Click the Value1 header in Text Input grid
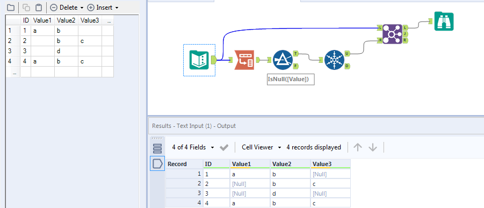The image size is (484, 208). pyautogui.click(x=42, y=20)
